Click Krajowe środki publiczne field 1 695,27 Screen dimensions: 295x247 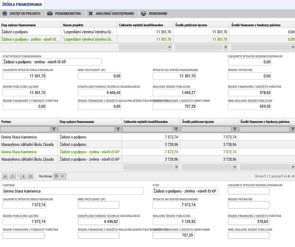(x=174, y=93)
